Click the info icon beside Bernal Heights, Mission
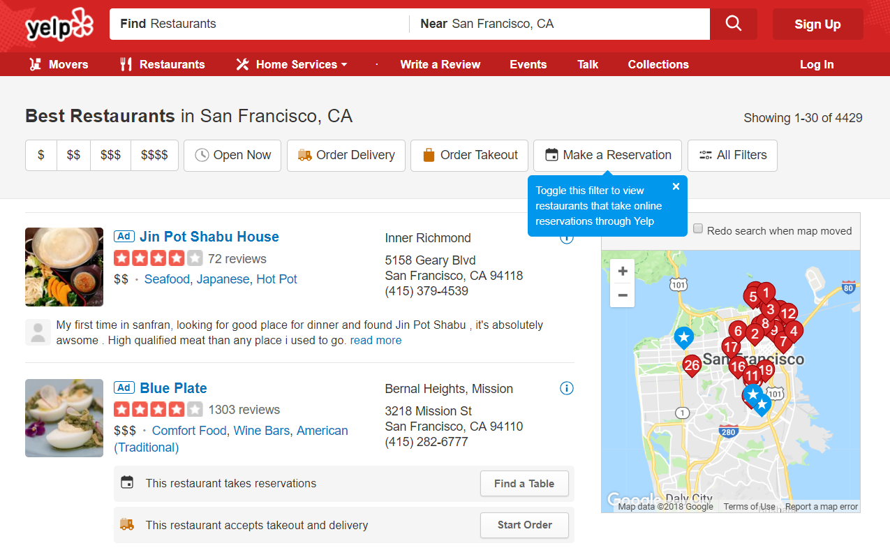The image size is (890, 548). click(567, 388)
